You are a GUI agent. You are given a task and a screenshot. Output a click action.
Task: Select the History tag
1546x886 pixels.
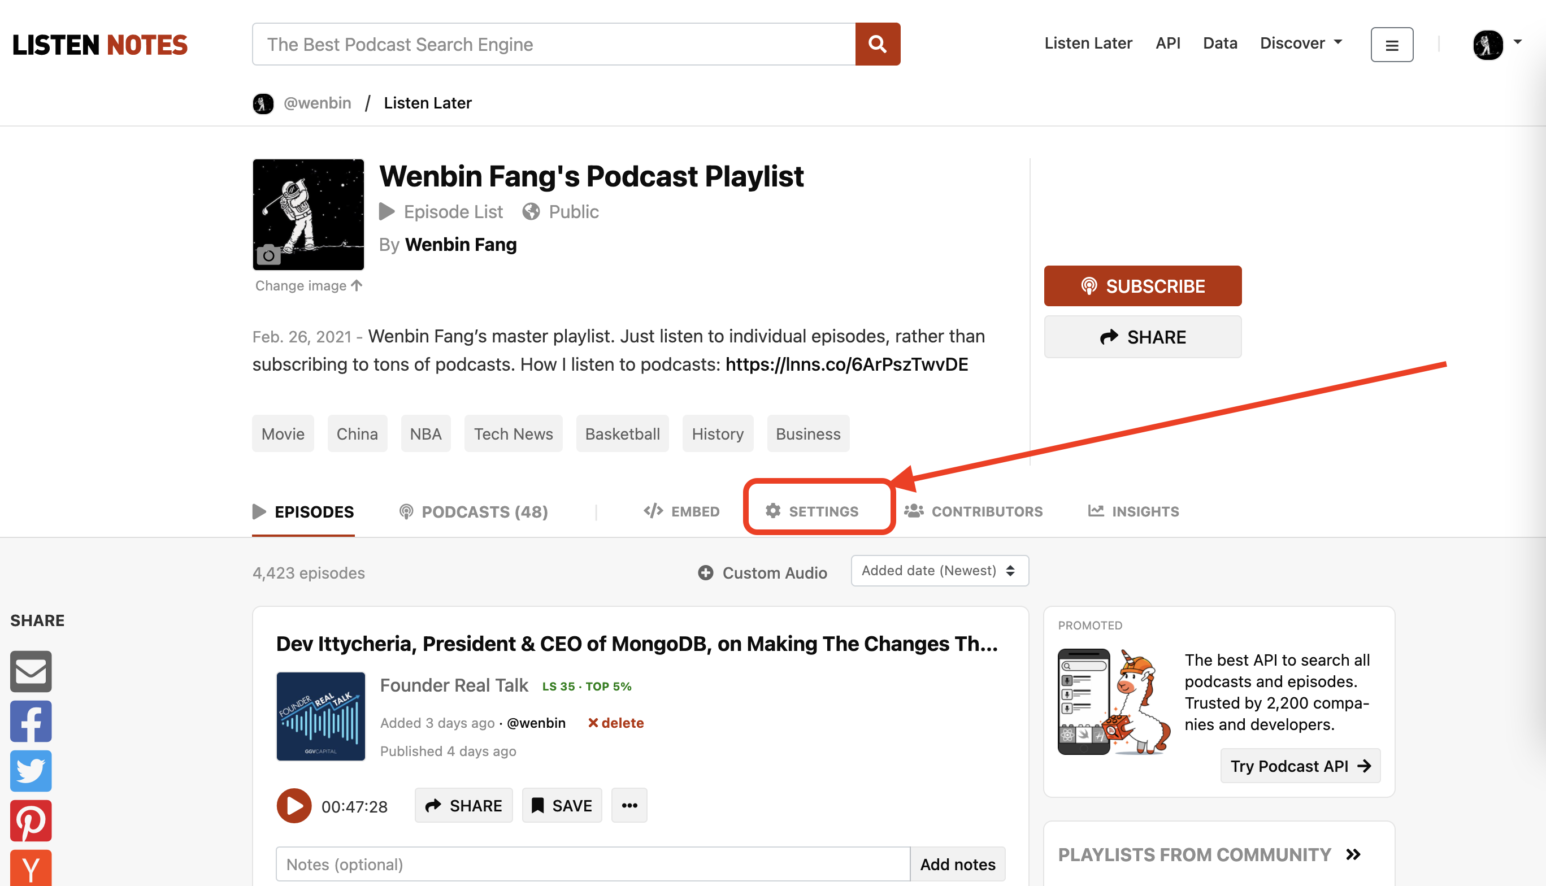pyautogui.click(x=718, y=433)
